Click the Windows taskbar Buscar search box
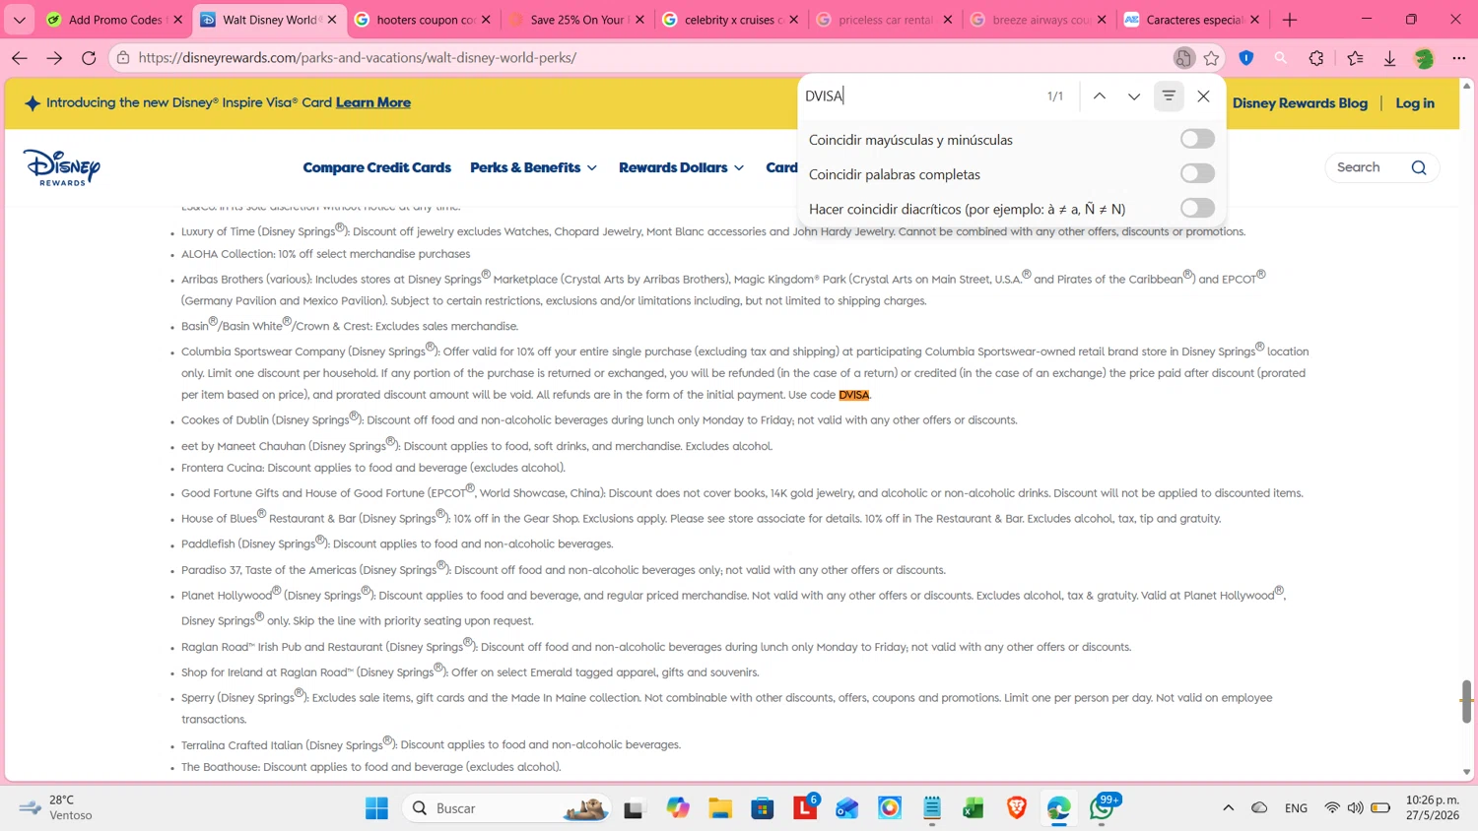 click(506, 808)
